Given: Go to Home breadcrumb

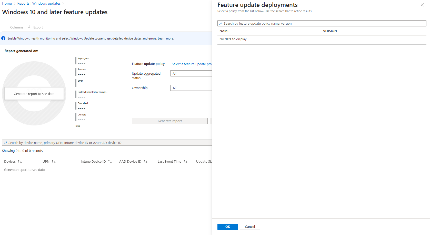Looking at the screenshot, I should (x=7, y=3).
